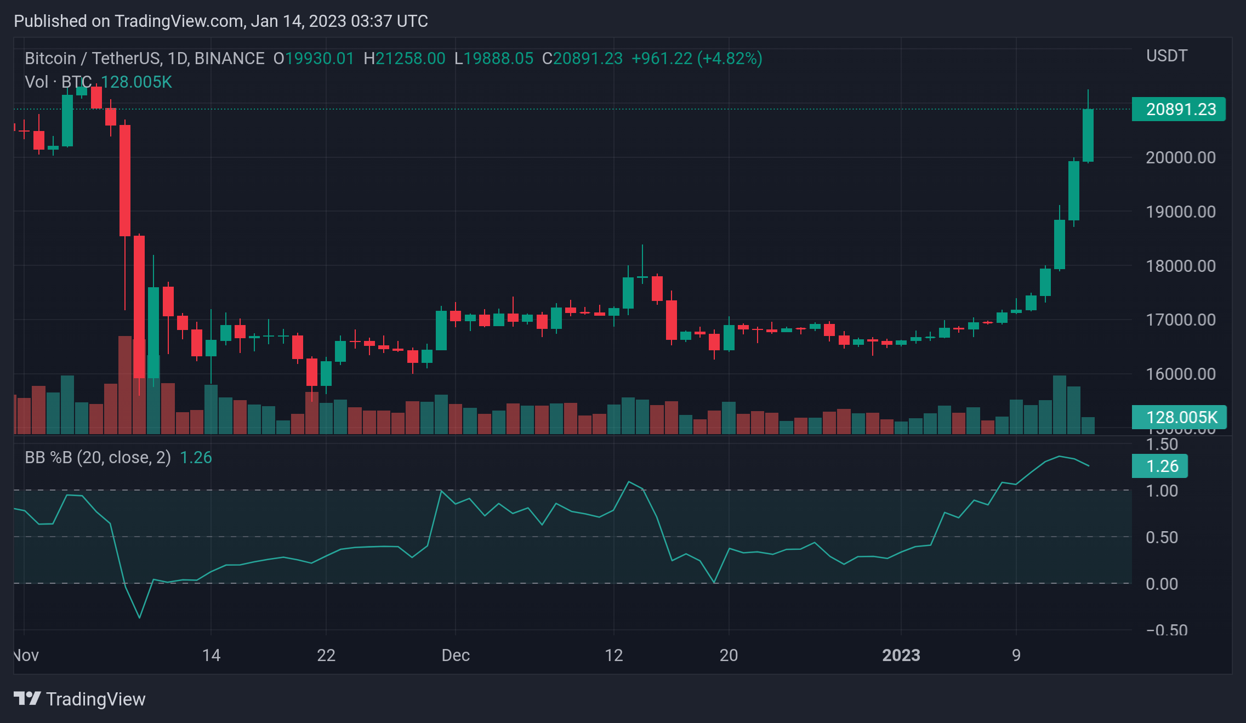
Task: Click the 1.00 level on %B axis
Action: [1162, 491]
